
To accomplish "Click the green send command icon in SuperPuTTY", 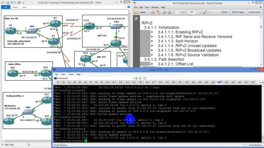I will (136, 79).
